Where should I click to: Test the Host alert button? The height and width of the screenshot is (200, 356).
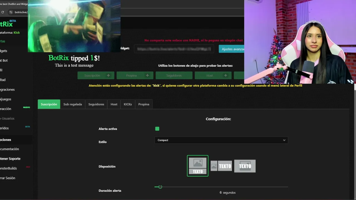pos(213,75)
